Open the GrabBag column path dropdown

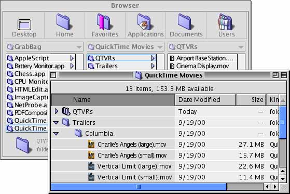(x=45, y=47)
